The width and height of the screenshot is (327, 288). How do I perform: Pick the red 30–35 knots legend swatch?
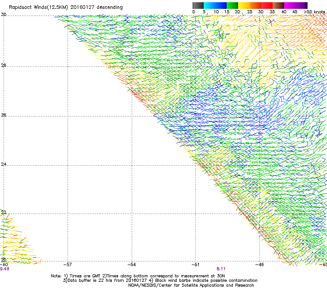267,5
